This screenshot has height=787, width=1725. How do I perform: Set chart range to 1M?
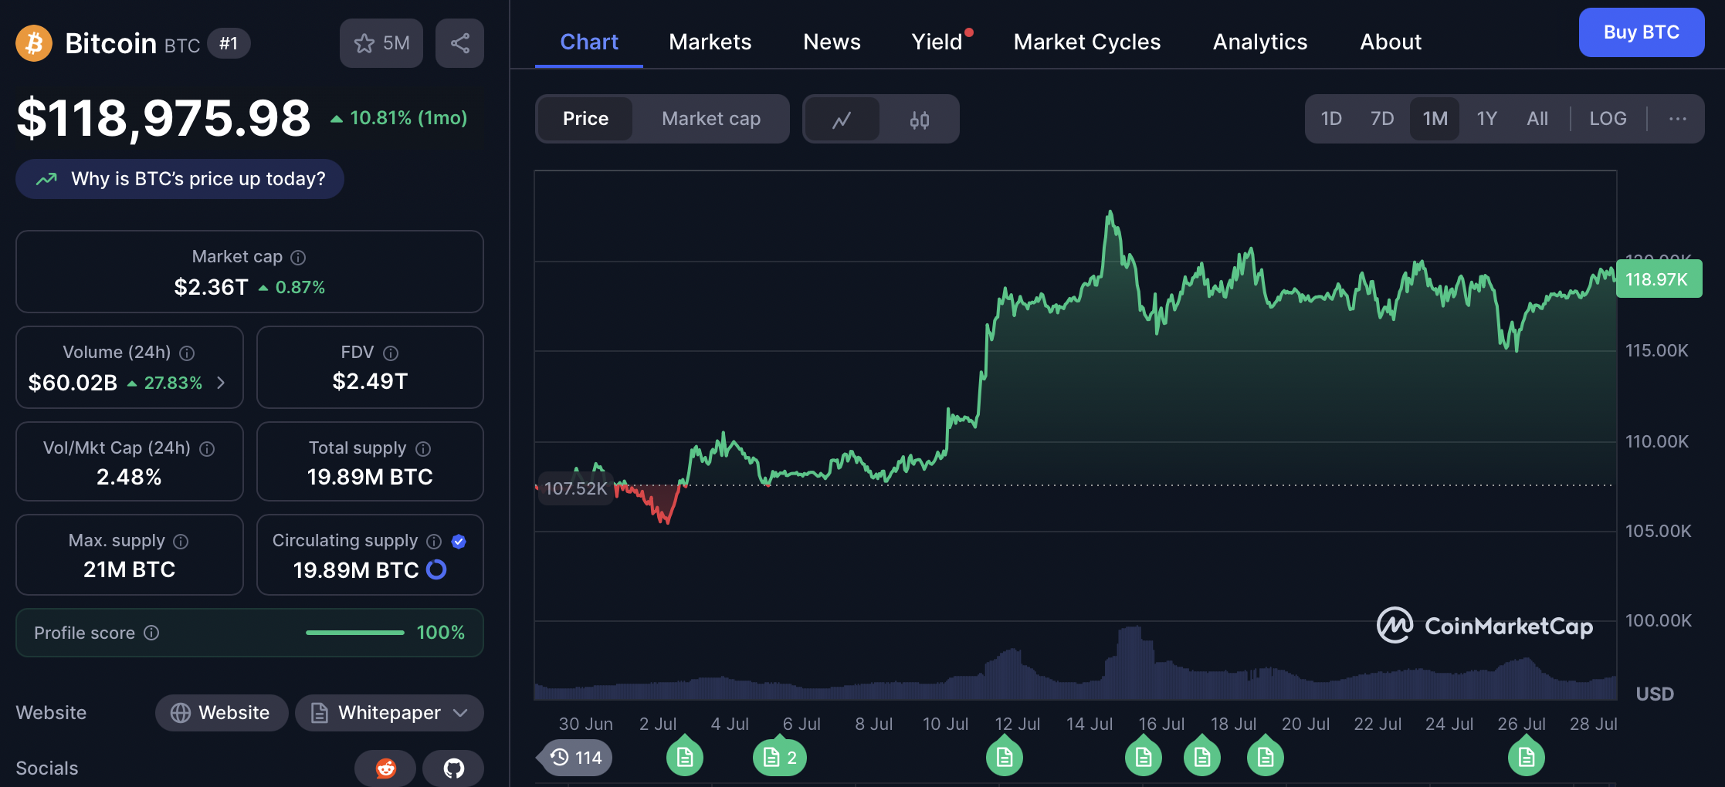1435,119
